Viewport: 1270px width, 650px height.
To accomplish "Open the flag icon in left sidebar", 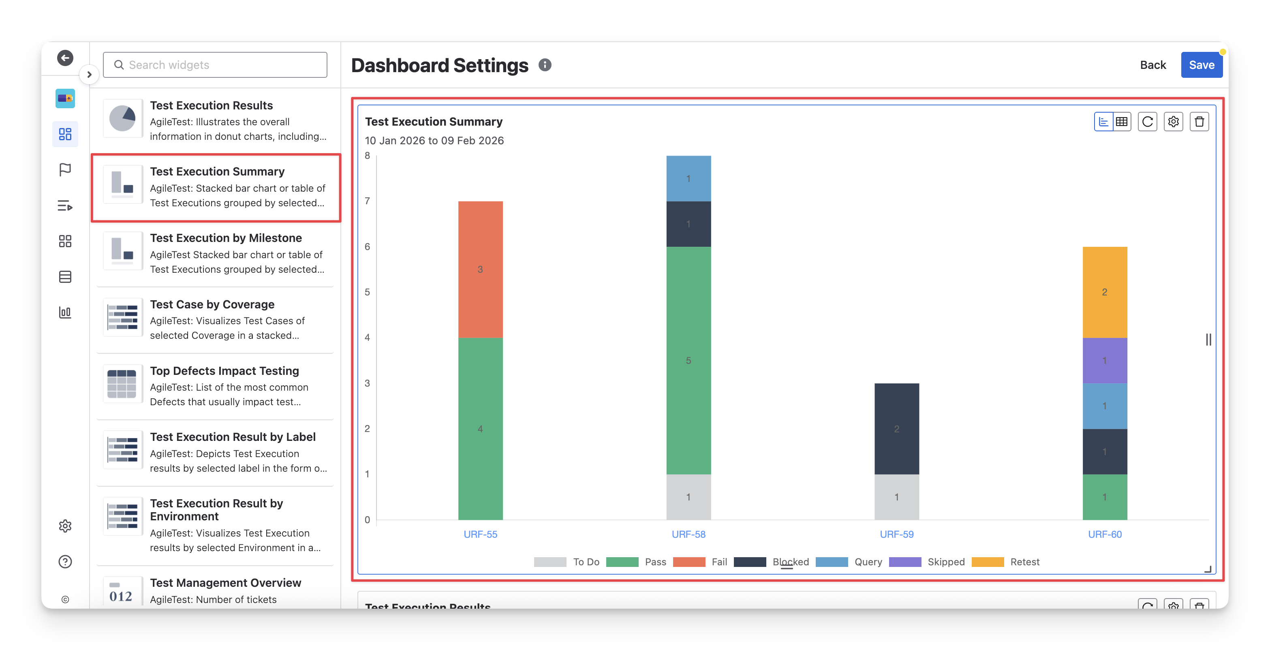I will click(x=65, y=170).
